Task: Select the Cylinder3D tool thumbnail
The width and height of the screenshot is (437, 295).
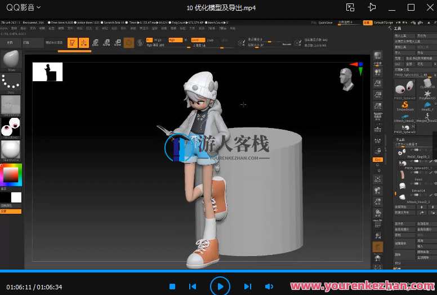Action: (x=427, y=83)
